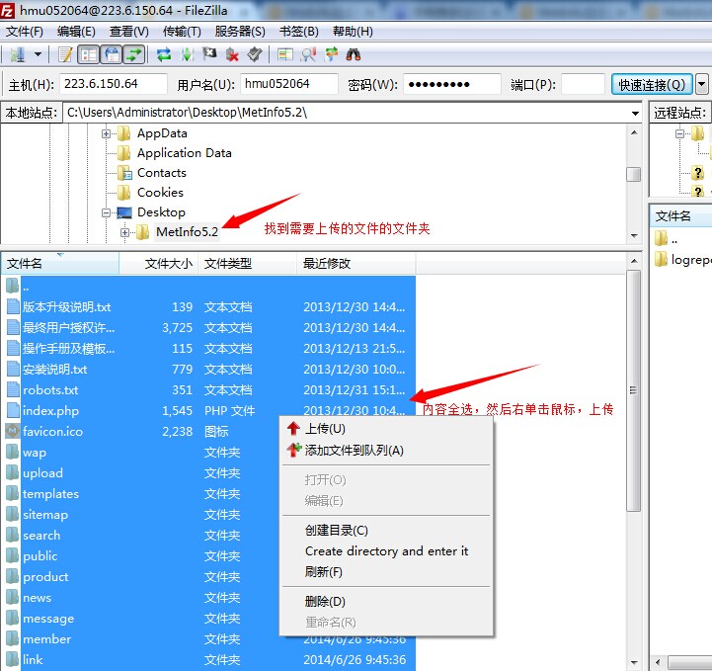Select Cookies folder in local tree
Screen dimensions: 712x671
[160, 193]
